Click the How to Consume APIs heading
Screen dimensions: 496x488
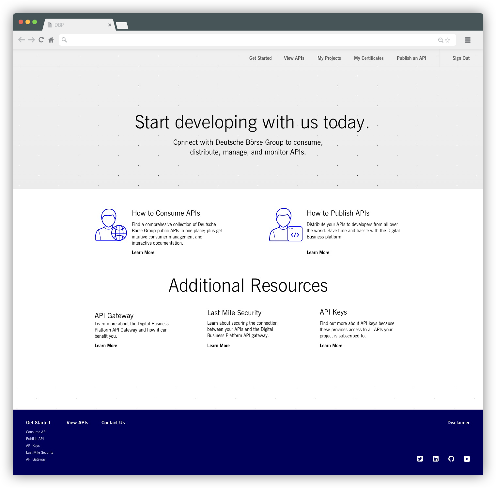tap(166, 213)
